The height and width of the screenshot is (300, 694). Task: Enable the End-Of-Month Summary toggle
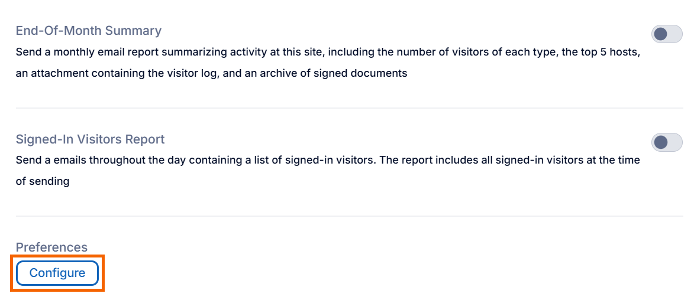(x=666, y=34)
